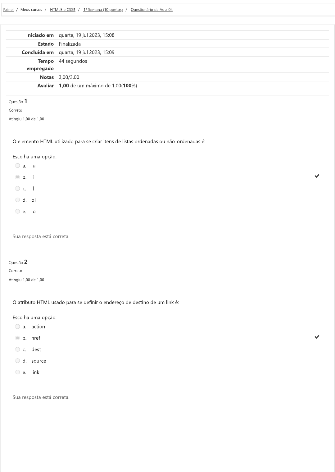
Task: Open the HTML5 e CSS3 course link
Action: 62,10
